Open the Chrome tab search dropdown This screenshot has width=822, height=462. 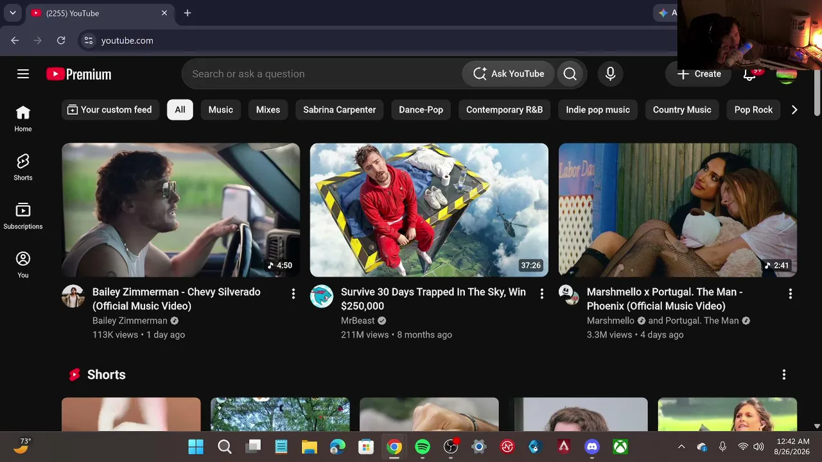coord(13,13)
